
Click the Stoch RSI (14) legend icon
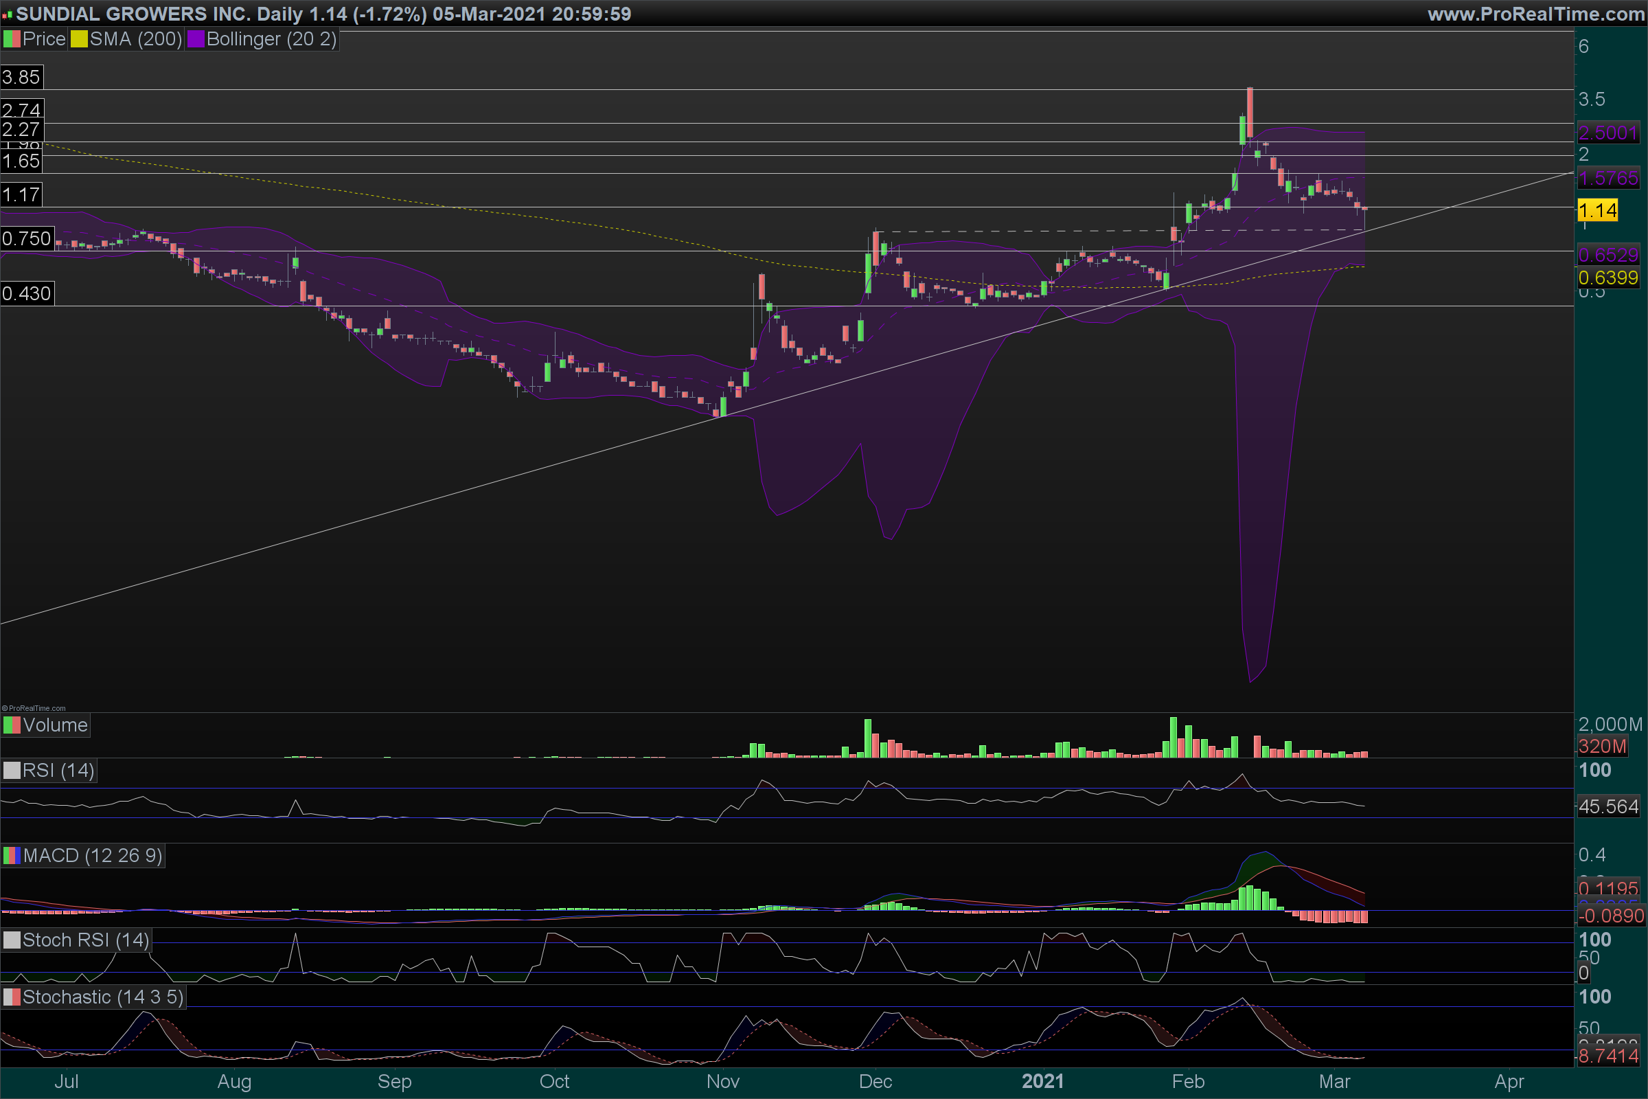12,940
